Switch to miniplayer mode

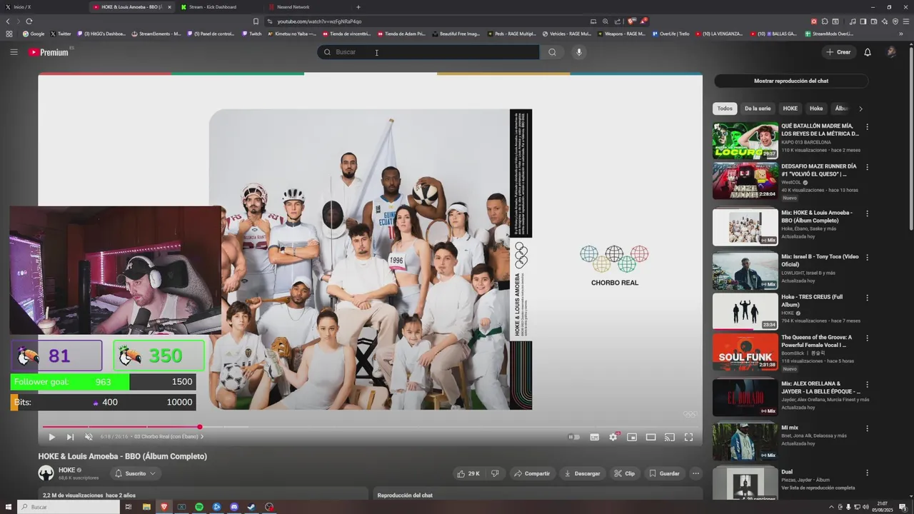[x=632, y=437]
